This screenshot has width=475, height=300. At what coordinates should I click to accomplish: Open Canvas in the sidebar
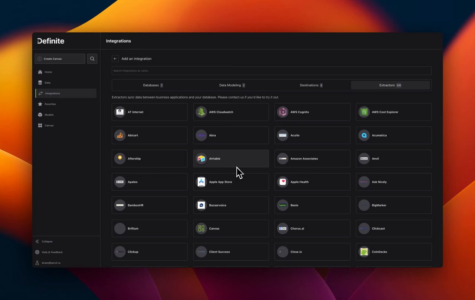tap(66, 125)
